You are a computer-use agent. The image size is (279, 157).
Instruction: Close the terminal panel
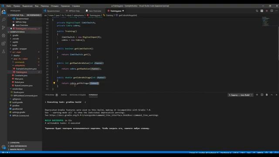(x=276, y=95)
